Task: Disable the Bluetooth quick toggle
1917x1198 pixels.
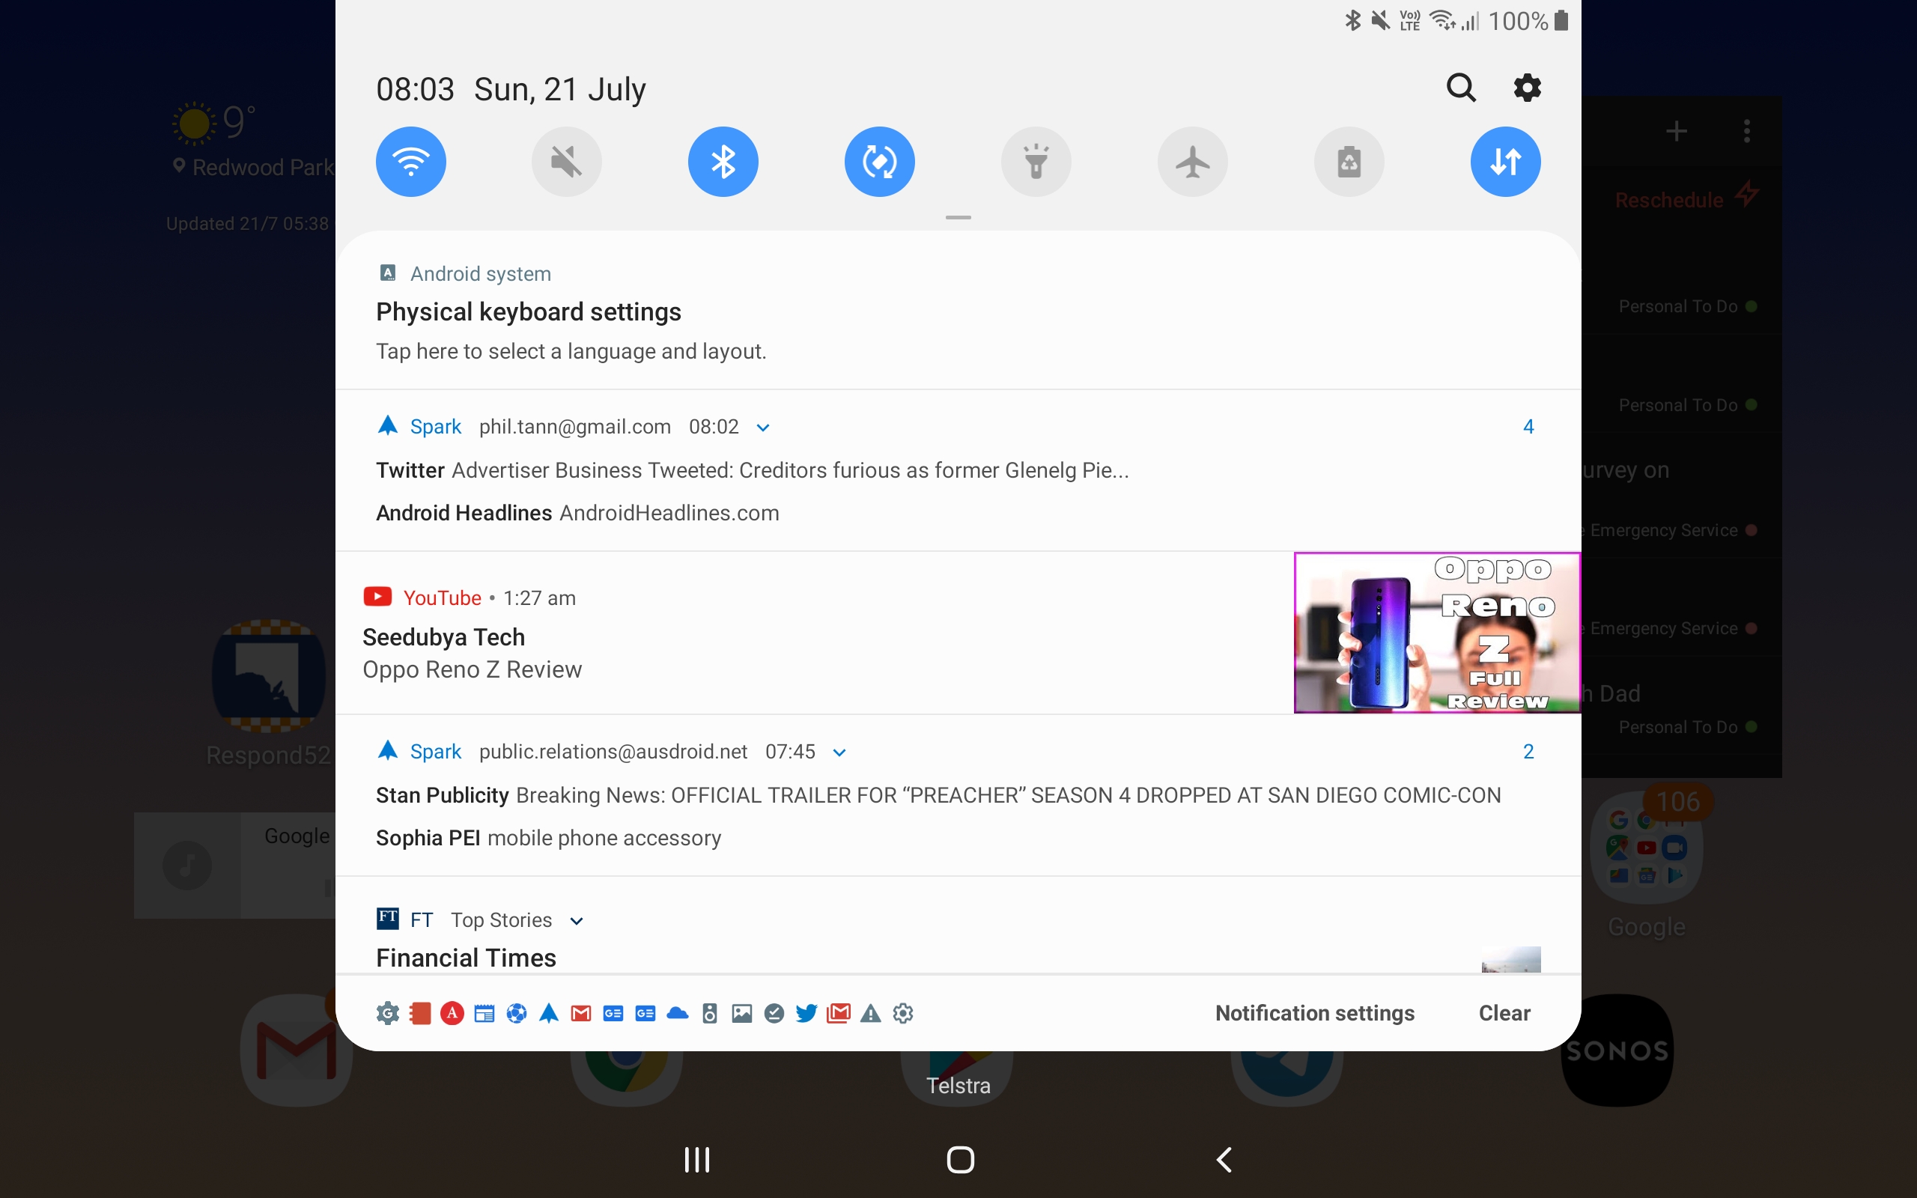Action: tap(723, 162)
